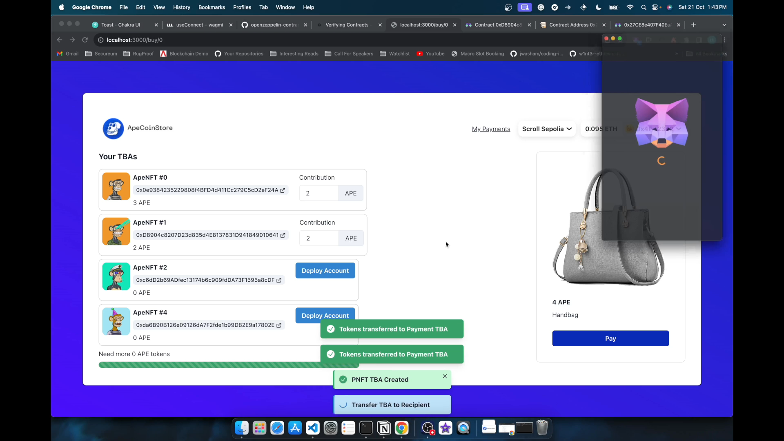Click ApeNFT #0 avatar image
Viewport: 784px width, 441px height.
(x=116, y=186)
